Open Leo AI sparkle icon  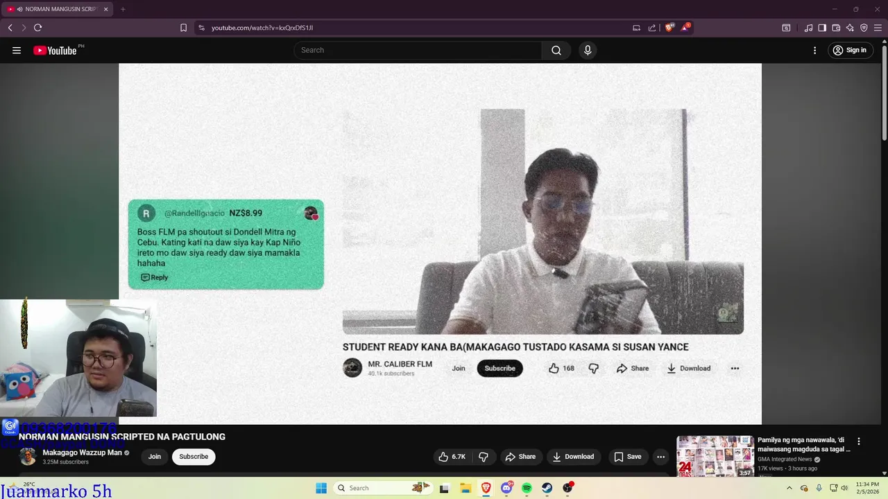click(850, 28)
